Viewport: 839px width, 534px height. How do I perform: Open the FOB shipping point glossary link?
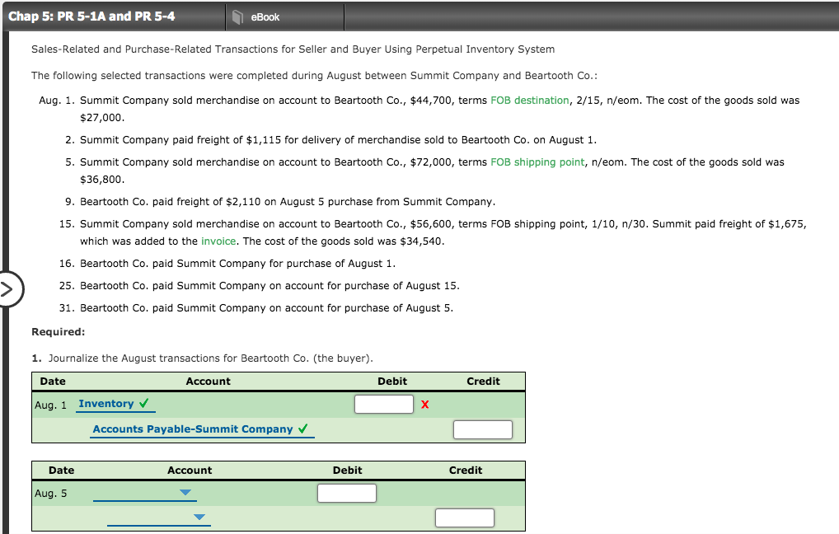click(x=537, y=162)
